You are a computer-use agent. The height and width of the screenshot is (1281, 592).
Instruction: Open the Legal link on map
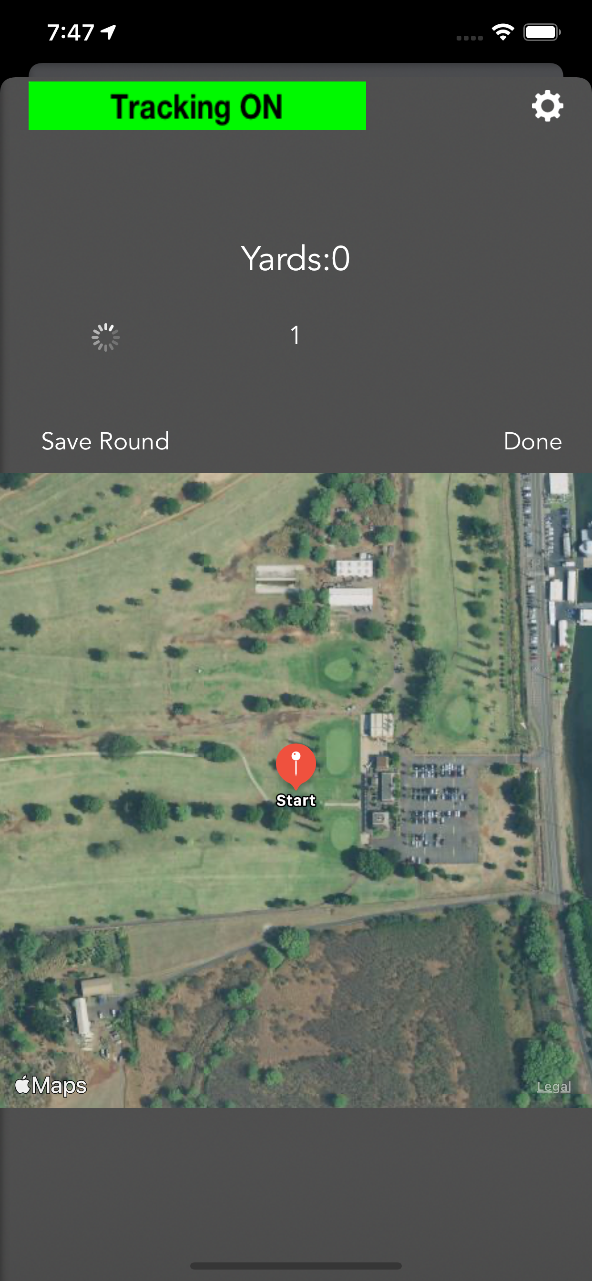[x=553, y=1087]
